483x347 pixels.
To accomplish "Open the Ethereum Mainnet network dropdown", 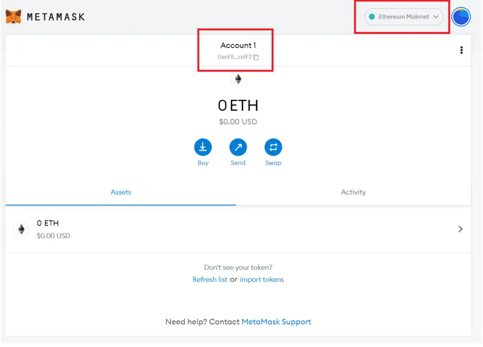I will (x=404, y=16).
